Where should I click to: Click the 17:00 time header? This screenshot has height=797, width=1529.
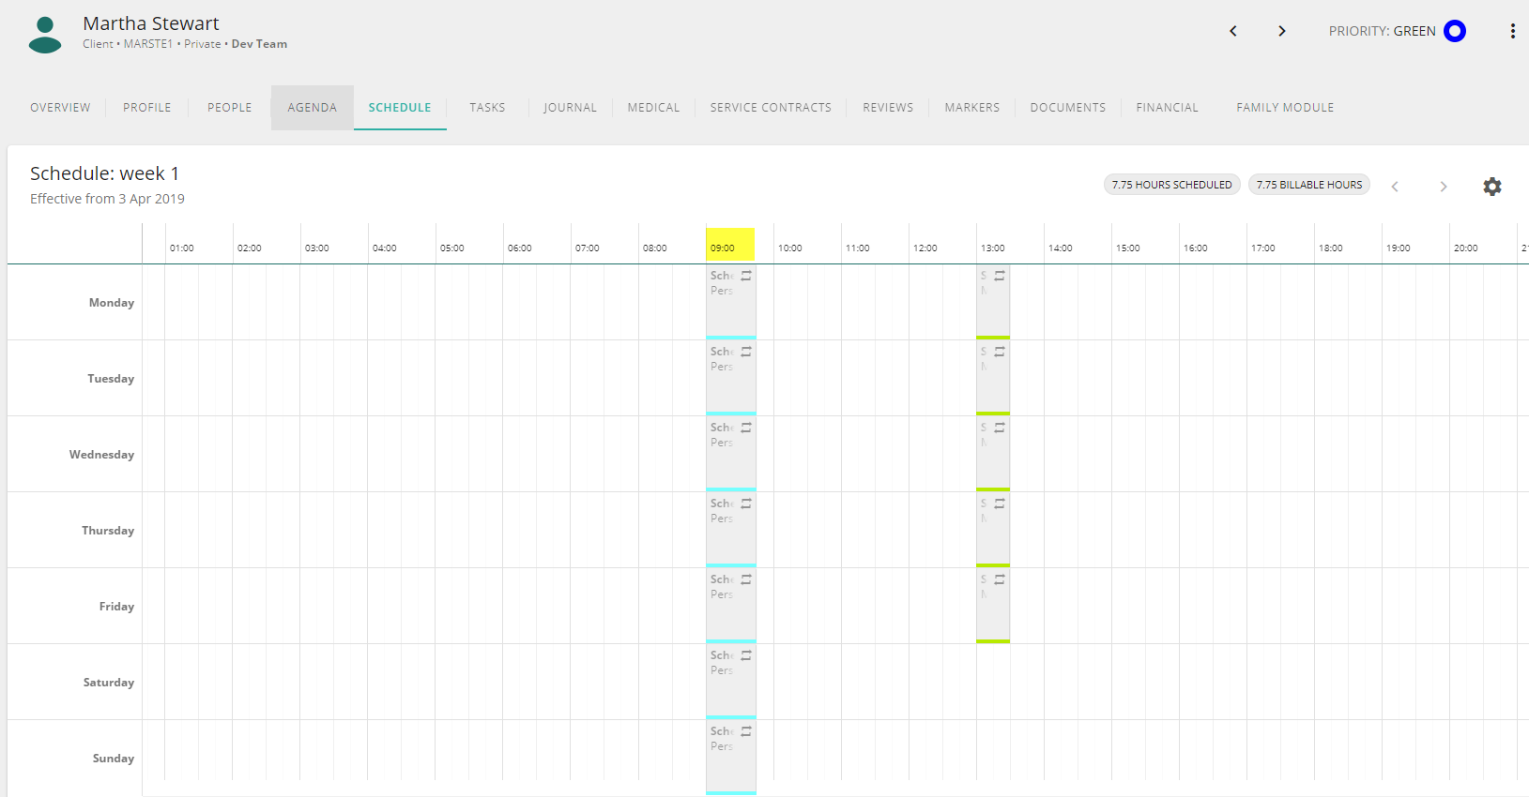coord(1263,248)
